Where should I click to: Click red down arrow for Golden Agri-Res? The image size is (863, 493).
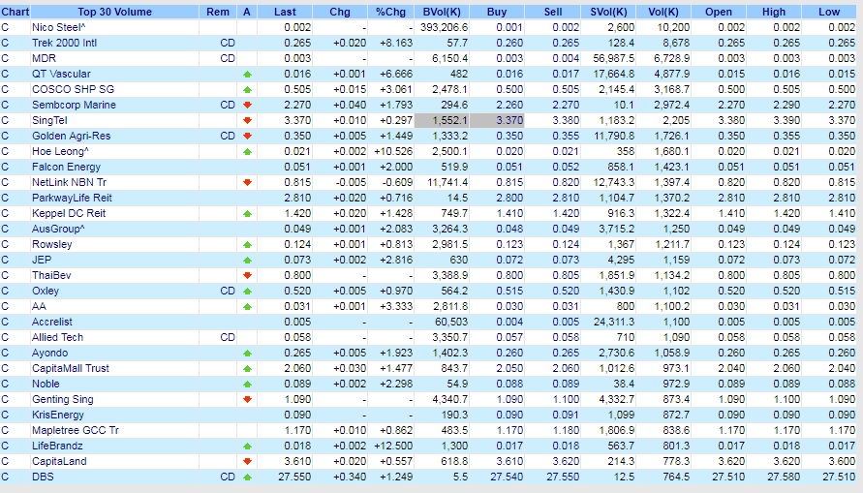click(x=247, y=136)
